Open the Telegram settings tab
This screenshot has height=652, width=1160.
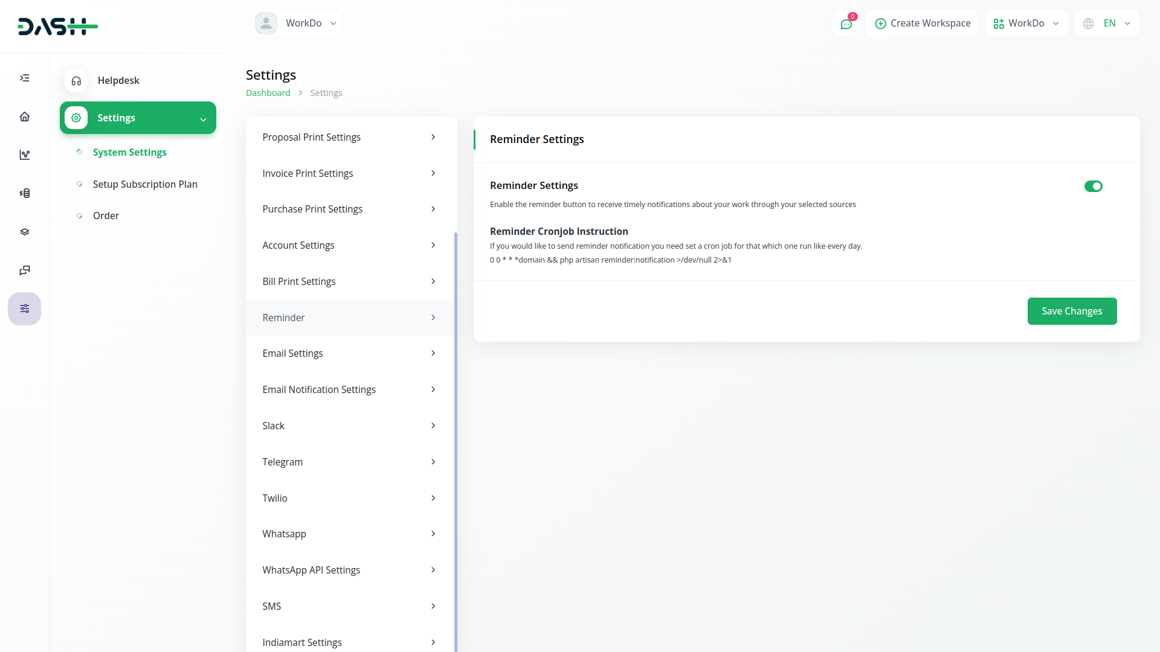click(349, 462)
